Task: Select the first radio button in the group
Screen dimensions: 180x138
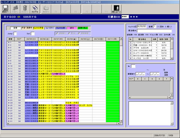Action: (x=57, y=33)
